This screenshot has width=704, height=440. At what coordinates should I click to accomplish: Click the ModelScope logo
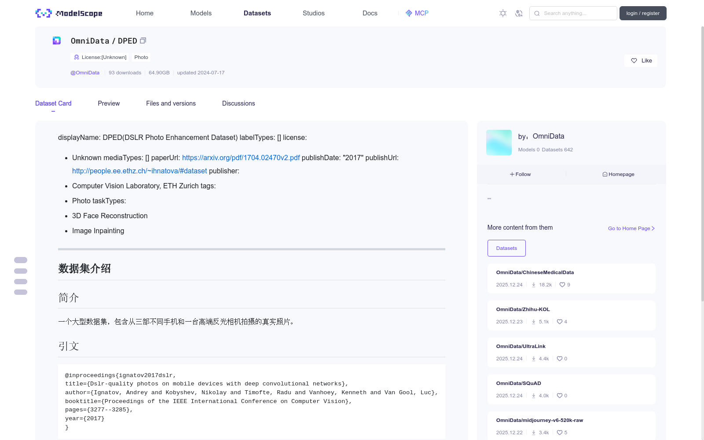click(69, 13)
